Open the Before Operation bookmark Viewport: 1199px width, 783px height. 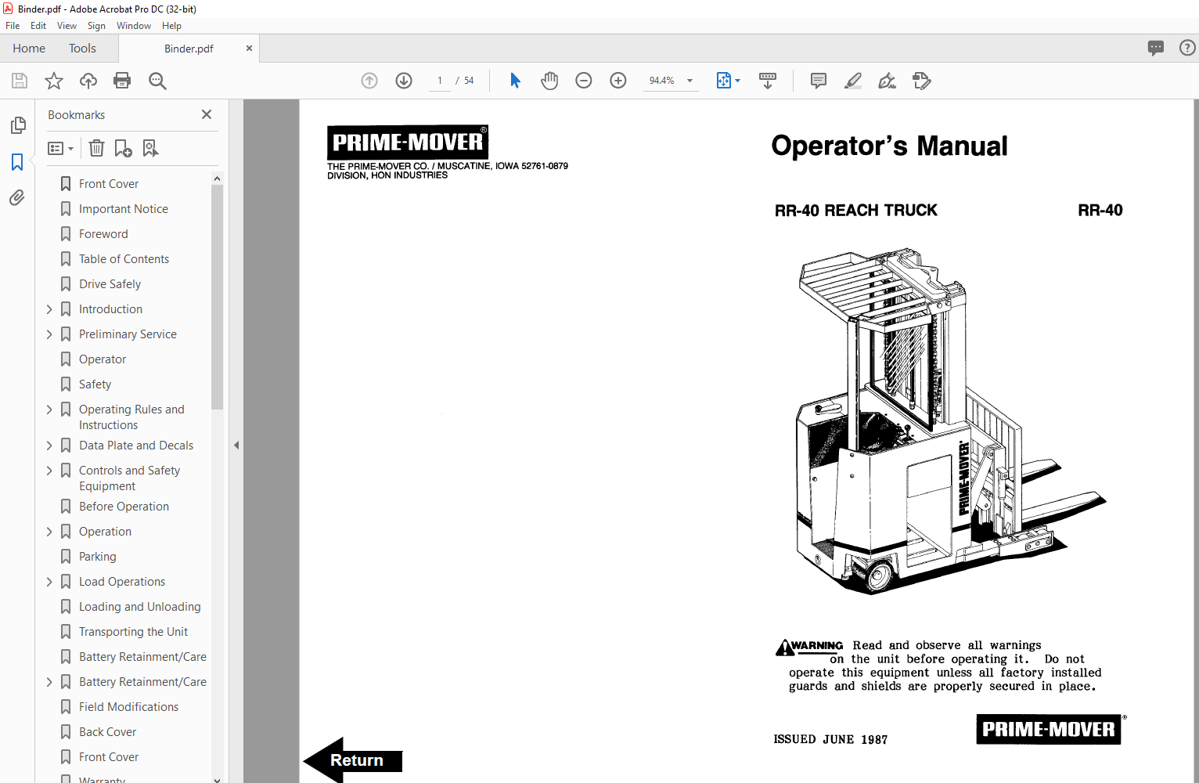[124, 507]
